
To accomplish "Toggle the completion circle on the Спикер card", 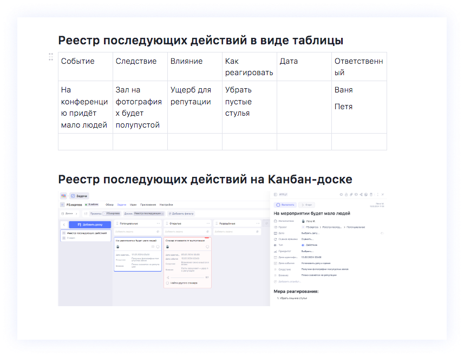I will pos(207,247).
